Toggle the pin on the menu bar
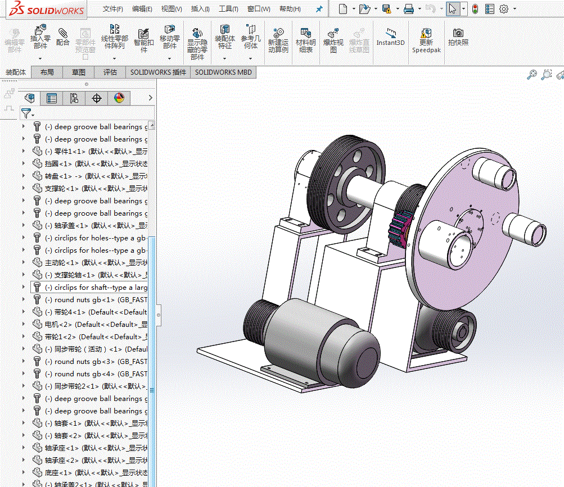 pyautogui.click(x=319, y=10)
